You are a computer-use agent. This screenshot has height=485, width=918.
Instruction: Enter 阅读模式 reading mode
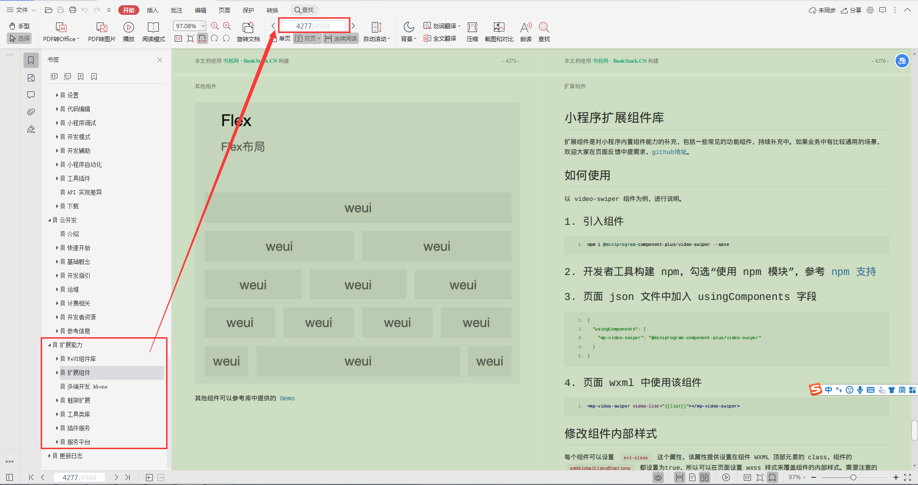[x=154, y=32]
